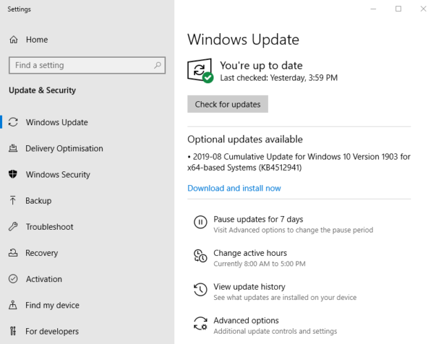Open the Backup section
The image size is (436, 344).
(39, 200)
